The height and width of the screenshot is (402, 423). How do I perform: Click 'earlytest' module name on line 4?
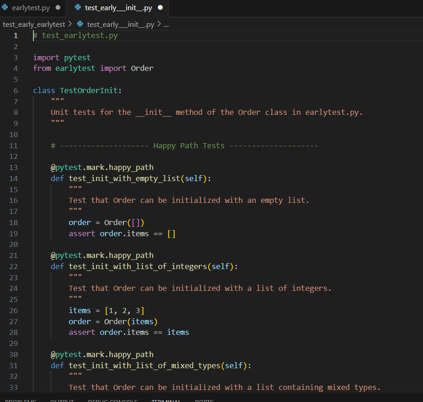click(x=75, y=69)
